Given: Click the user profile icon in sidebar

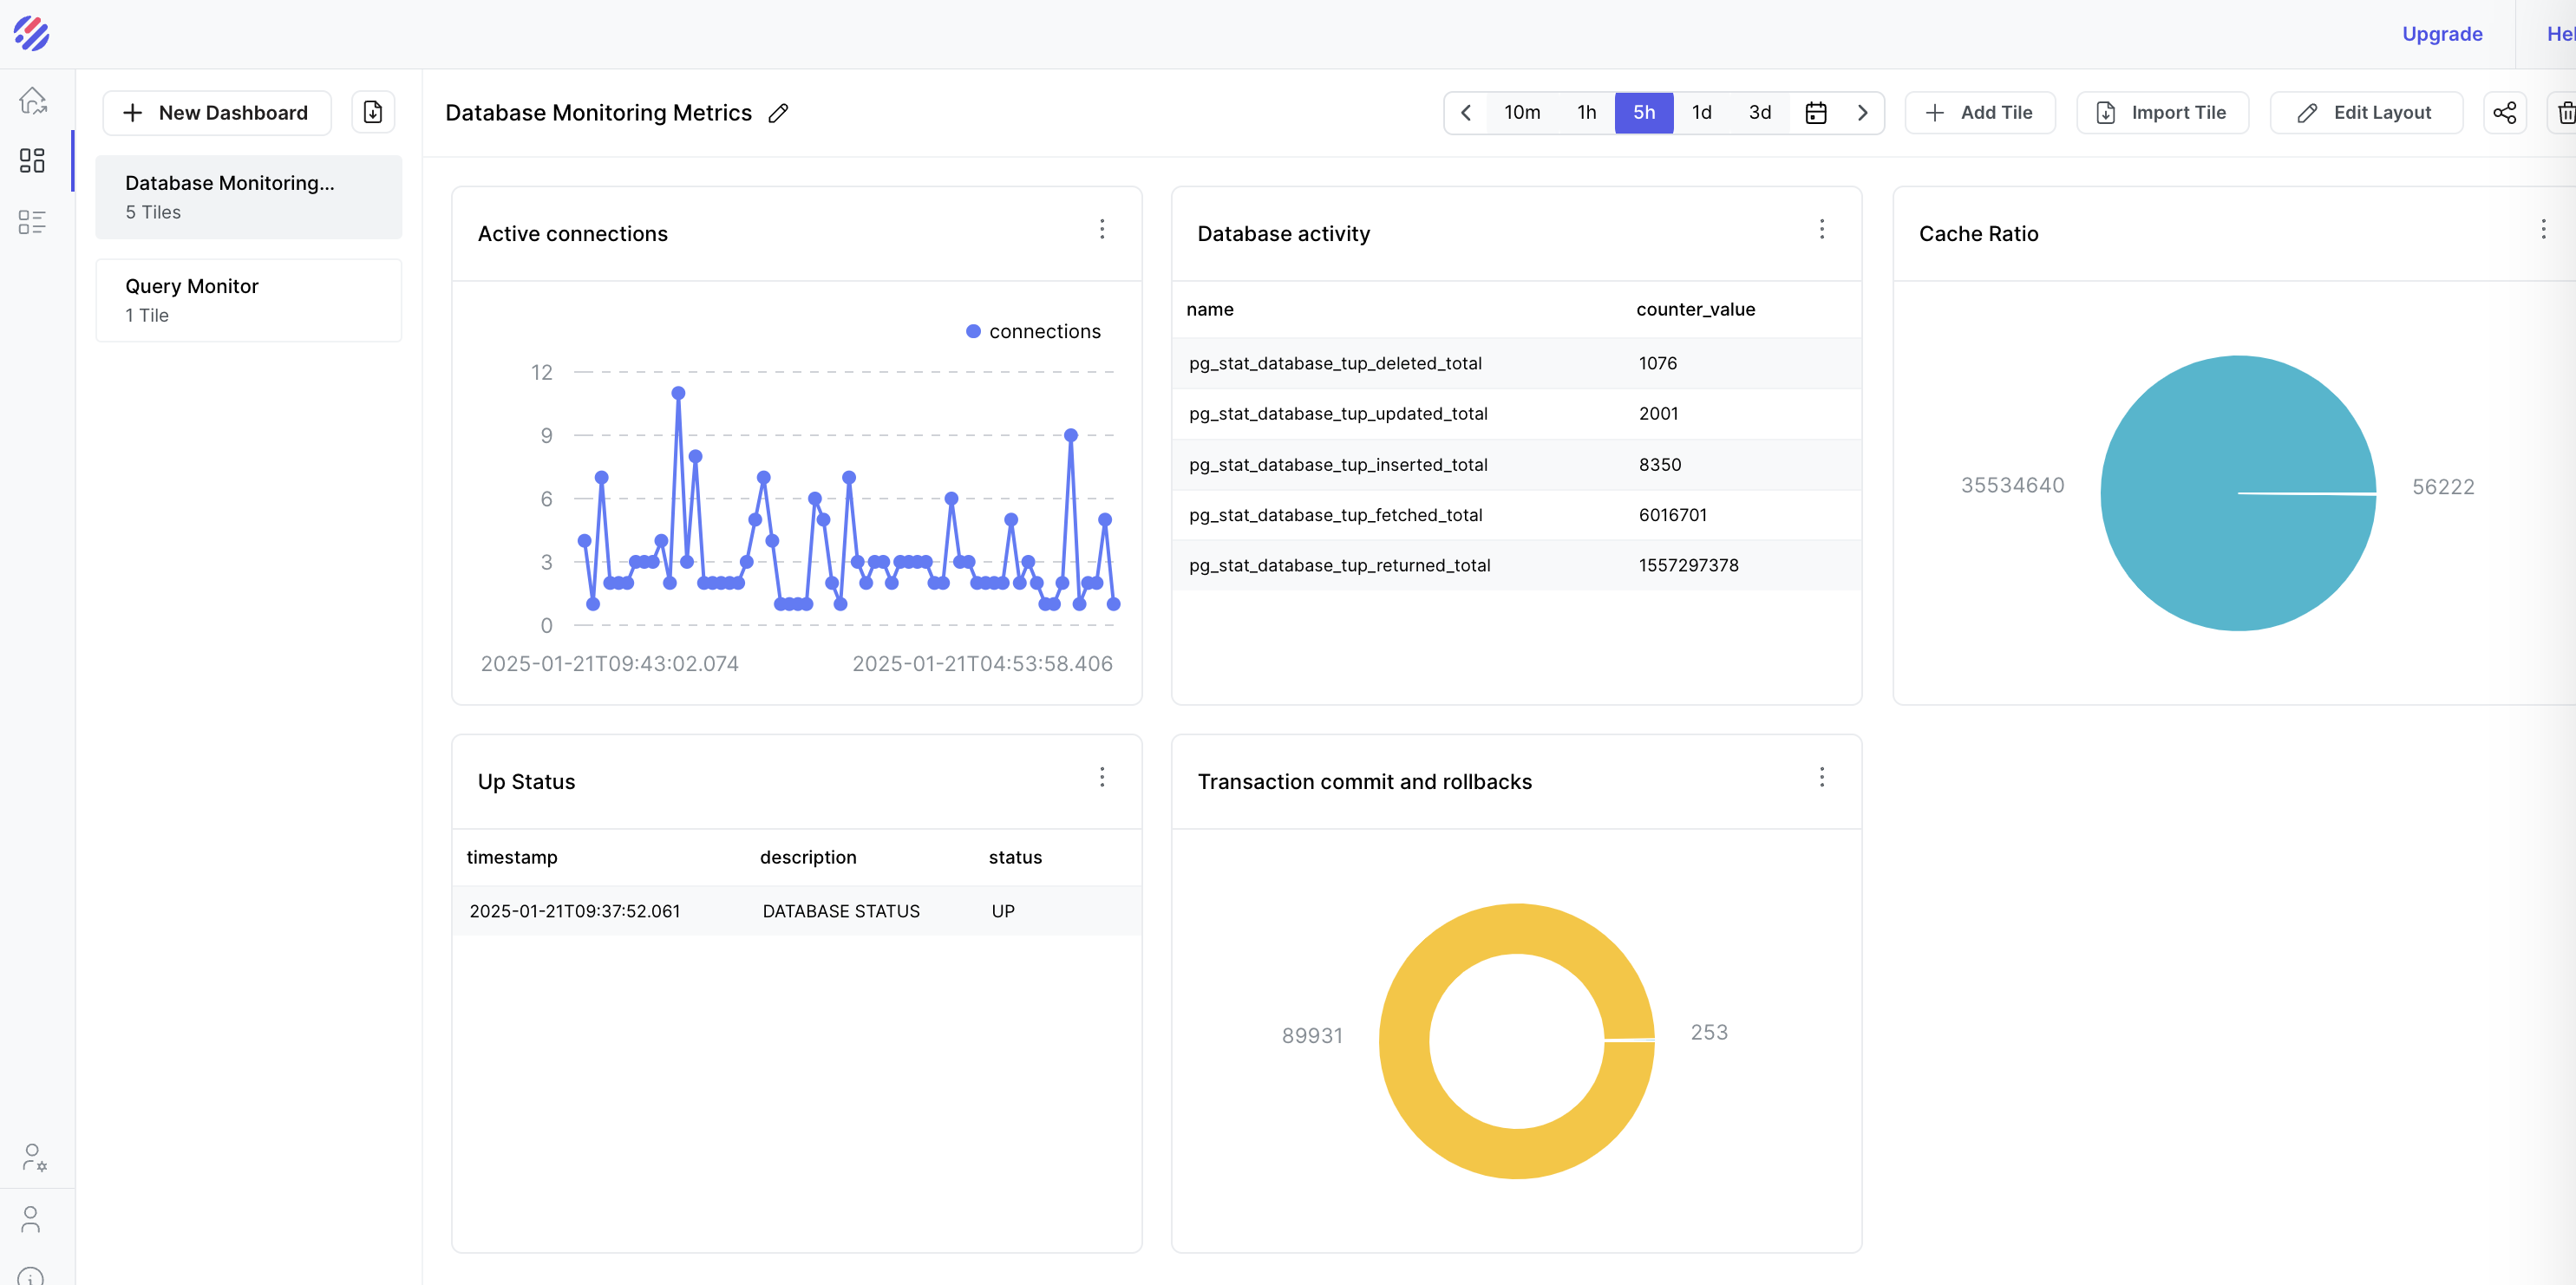Looking at the screenshot, I should (x=31, y=1219).
